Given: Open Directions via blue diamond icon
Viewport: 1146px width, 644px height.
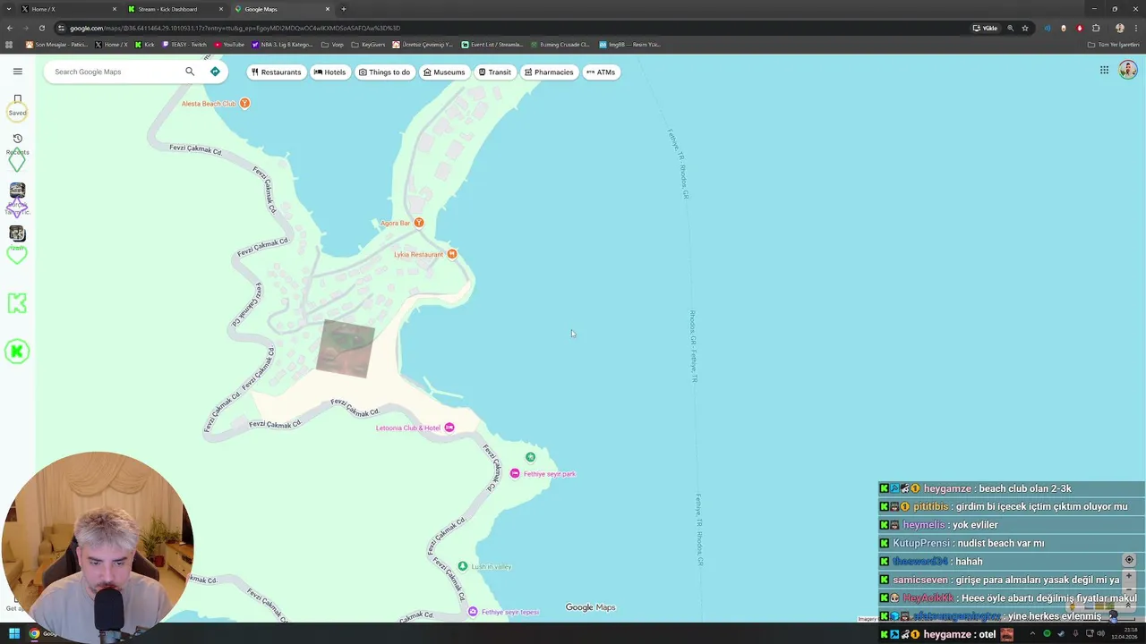Looking at the screenshot, I should (x=215, y=72).
